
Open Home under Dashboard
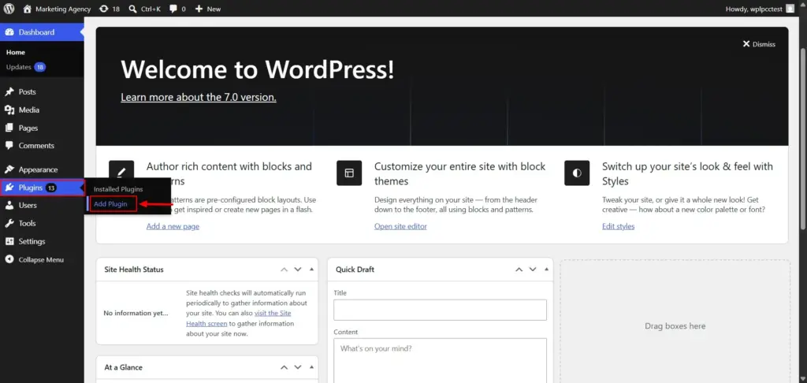[16, 52]
